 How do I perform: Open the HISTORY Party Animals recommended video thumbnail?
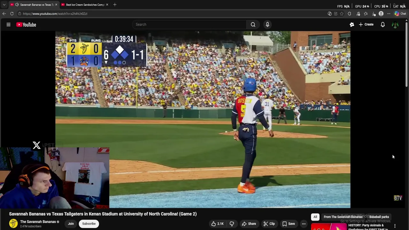coord(329,227)
